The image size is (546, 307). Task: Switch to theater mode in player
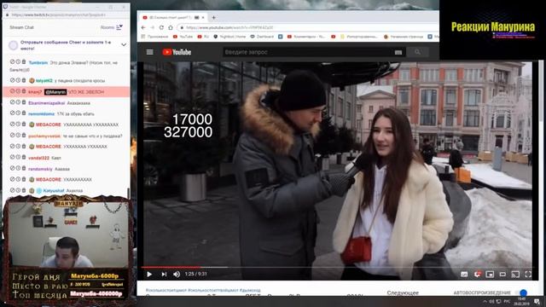click(x=502, y=275)
